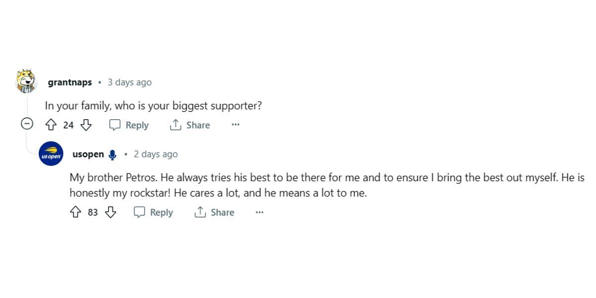The width and height of the screenshot is (596, 298).
Task: Open the grantnaps username link
Action: coord(70,82)
